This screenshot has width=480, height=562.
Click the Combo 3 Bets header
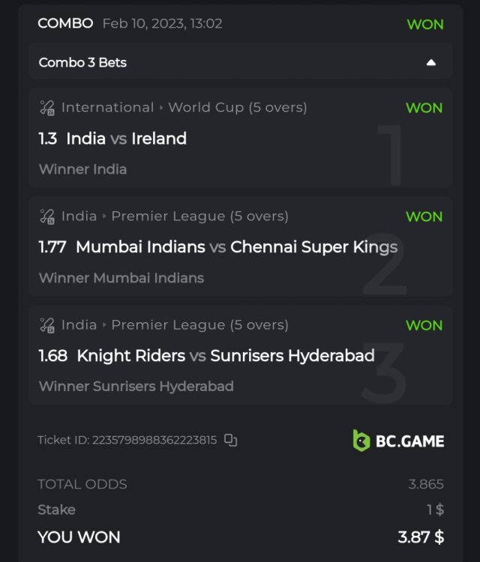click(x=82, y=63)
